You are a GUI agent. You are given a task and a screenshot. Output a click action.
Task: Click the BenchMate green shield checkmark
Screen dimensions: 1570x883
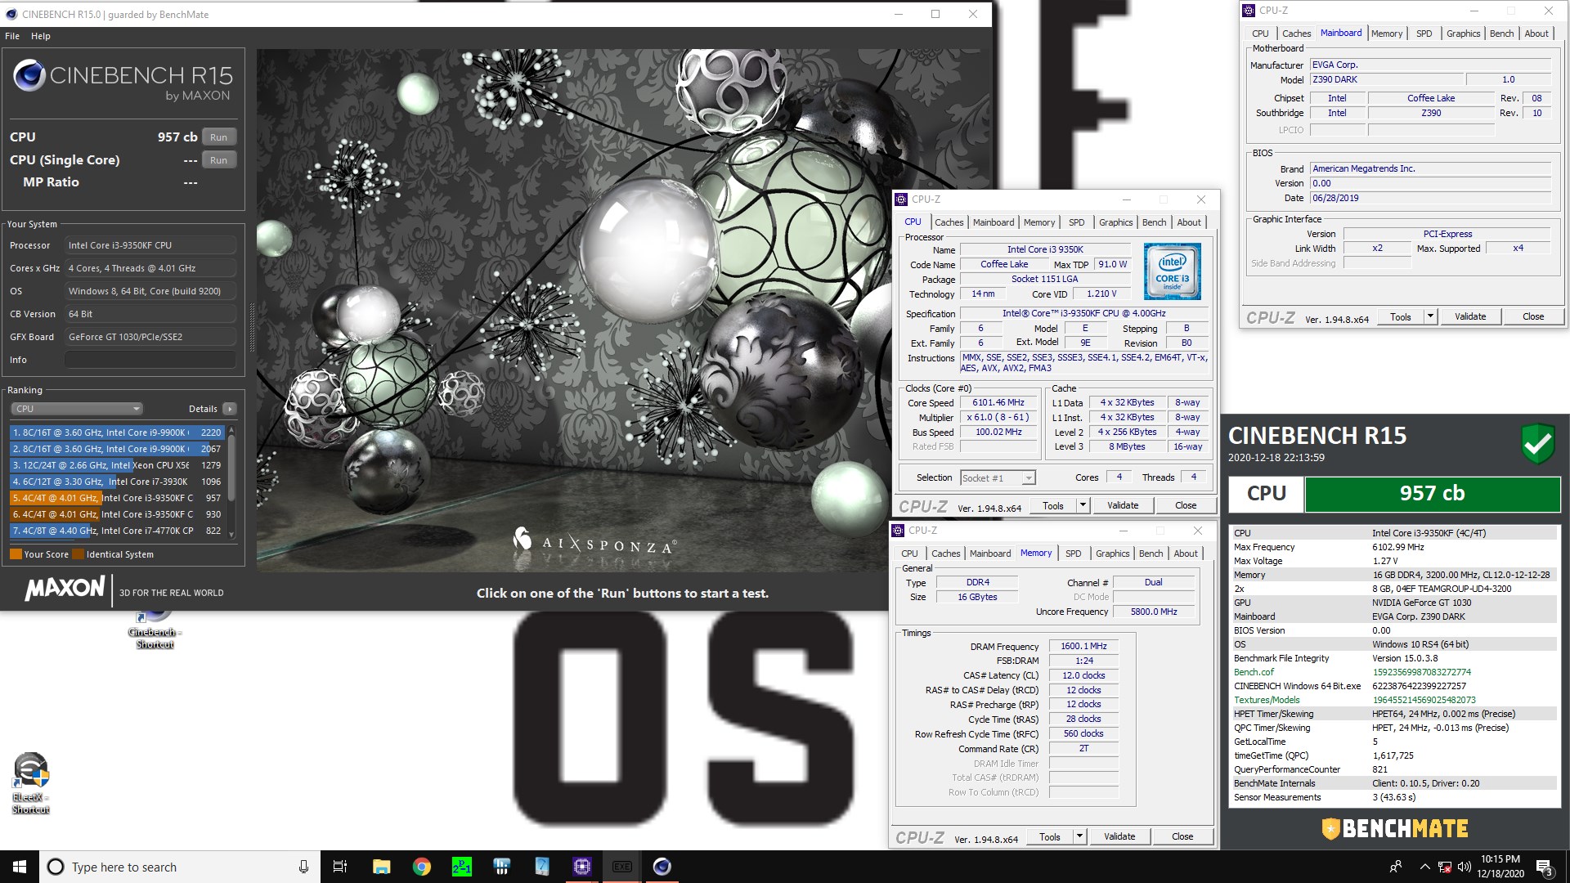(x=1537, y=444)
